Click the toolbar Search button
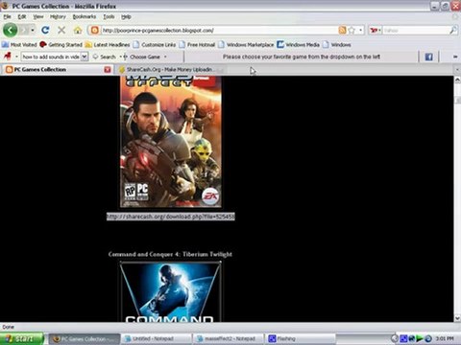This screenshot has width=461, height=345. click(105, 57)
